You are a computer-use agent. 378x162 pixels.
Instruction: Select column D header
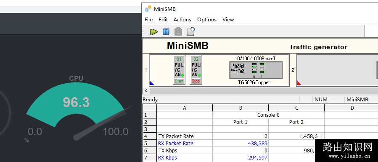(352, 108)
